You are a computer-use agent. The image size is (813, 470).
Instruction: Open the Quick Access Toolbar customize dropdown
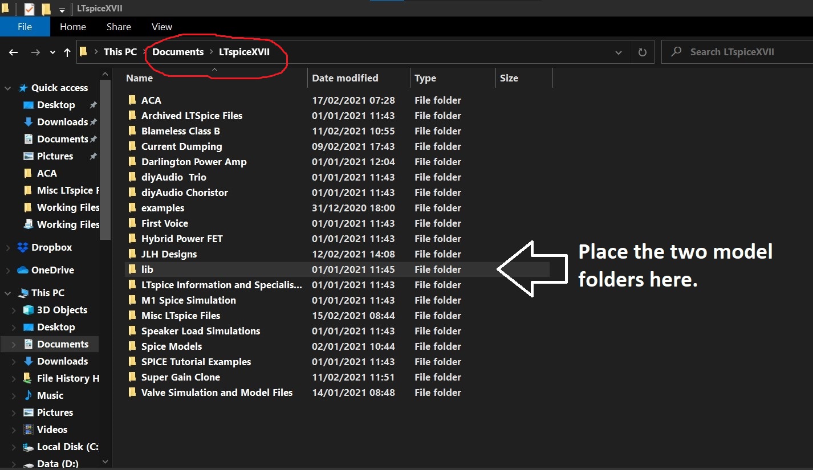tap(62, 10)
